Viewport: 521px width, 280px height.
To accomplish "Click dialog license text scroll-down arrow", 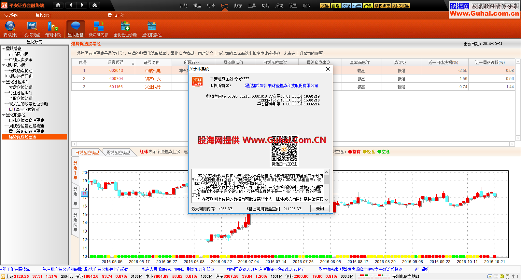I will coord(327,200).
